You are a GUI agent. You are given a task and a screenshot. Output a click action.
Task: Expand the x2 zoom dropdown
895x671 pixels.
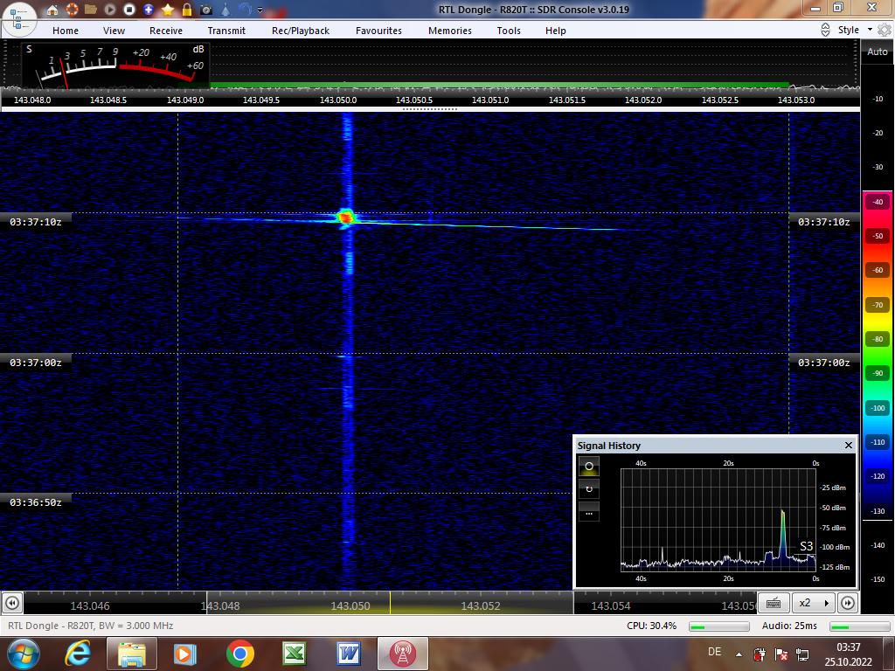click(815, 603)
